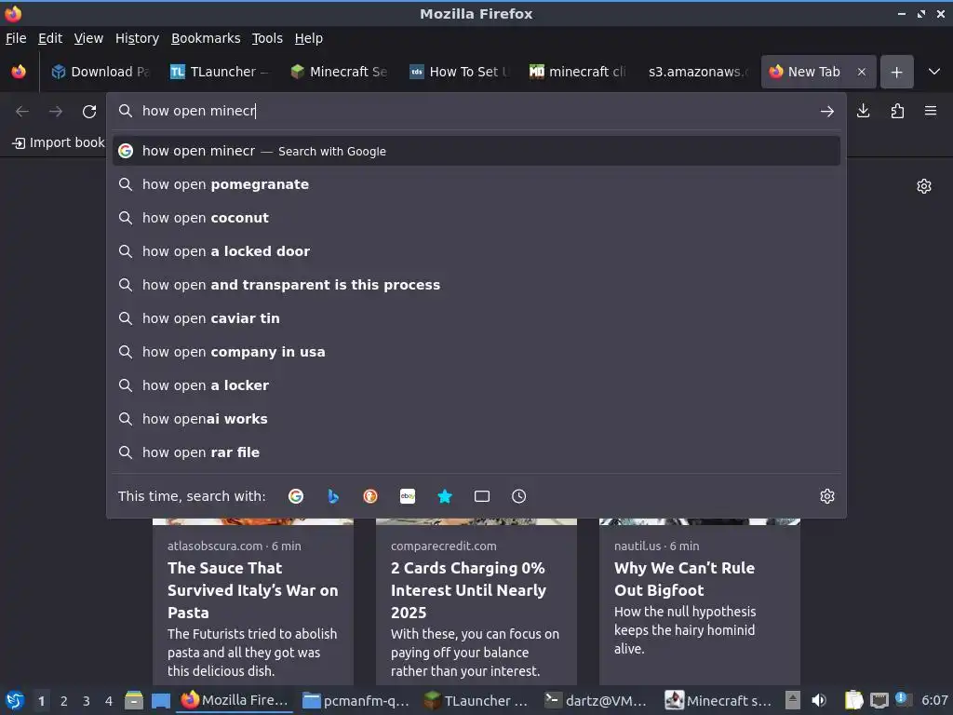Go back one page
953x715 pixels.
click(22, 112)
